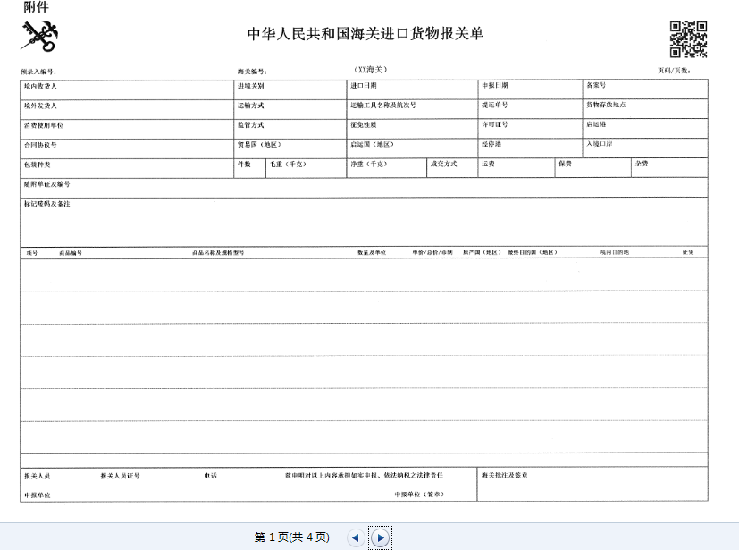
Task: Click the 海关批注及签章 box
Action: (x=592, y=484)
